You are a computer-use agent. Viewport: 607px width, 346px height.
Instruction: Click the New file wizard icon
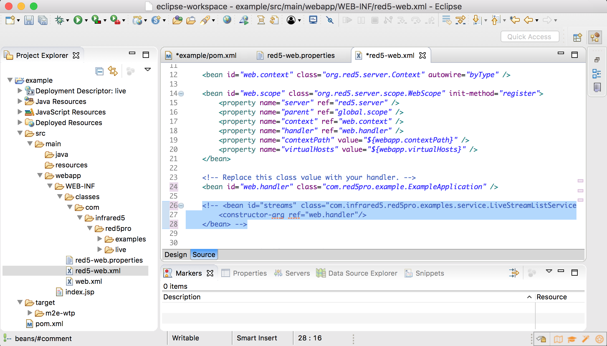(10, 20)
